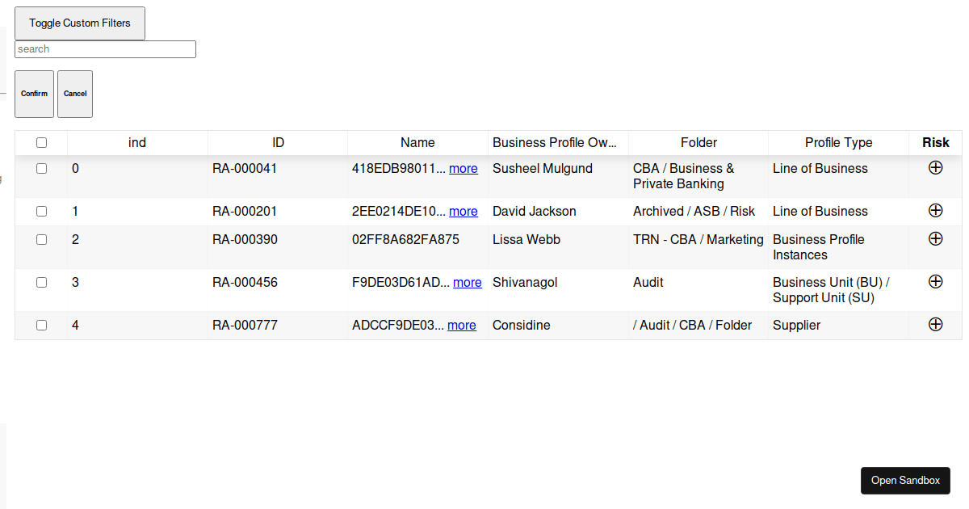Toggle the select-all checkbox in the table header
This screenshot has height=509, width=969.
point(41,141)
